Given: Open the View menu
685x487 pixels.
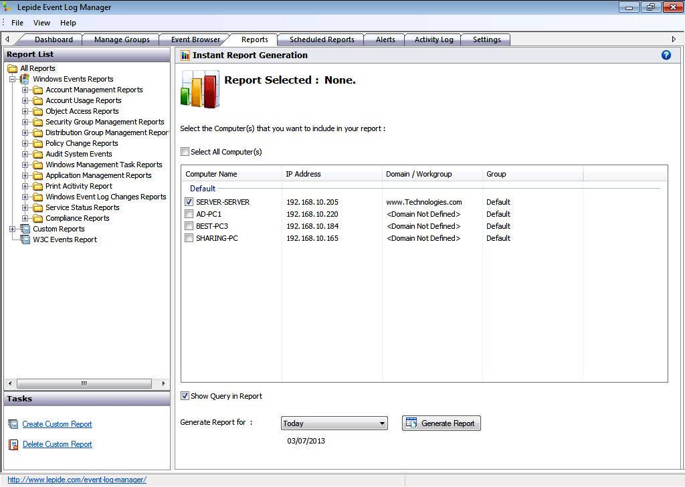Looking at the screenshot, I should [x=42, y=23].
